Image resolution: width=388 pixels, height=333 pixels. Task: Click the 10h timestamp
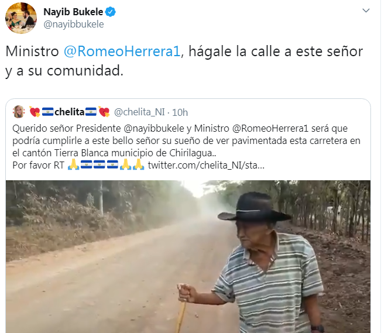[x=180, y=112]
